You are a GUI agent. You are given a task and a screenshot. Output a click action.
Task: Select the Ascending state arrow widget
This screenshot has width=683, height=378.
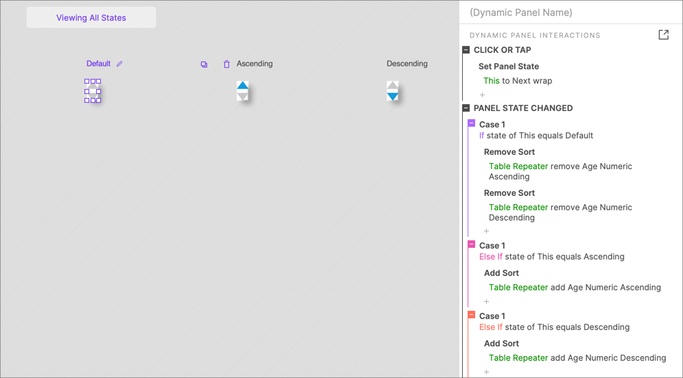243,90
